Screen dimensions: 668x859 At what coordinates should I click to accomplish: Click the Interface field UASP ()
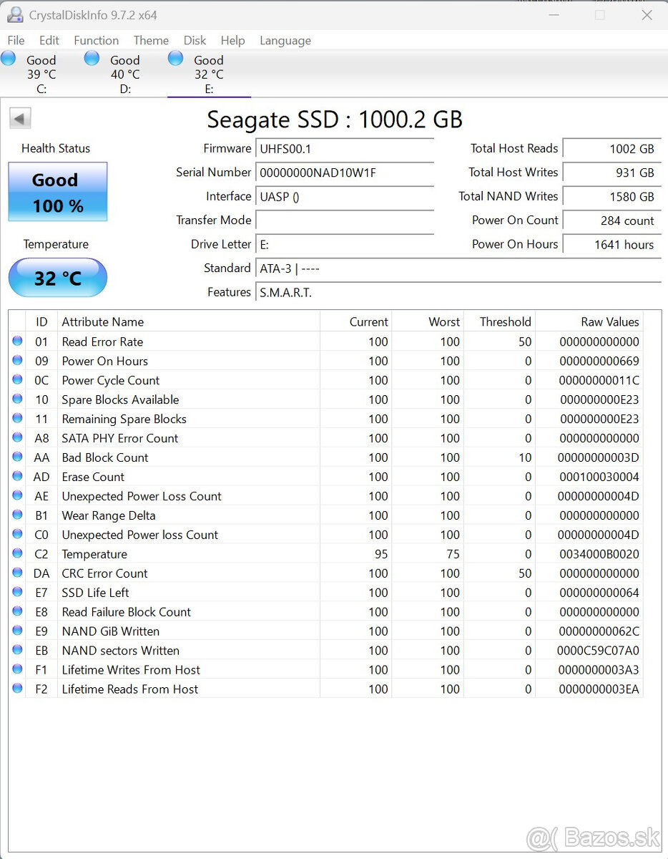tap(345, 197)
